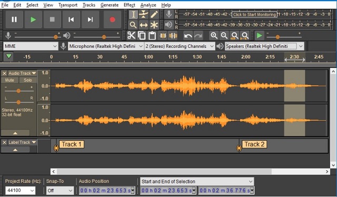
Task: Silence the selected audio
Action: (x=173, y=35)
